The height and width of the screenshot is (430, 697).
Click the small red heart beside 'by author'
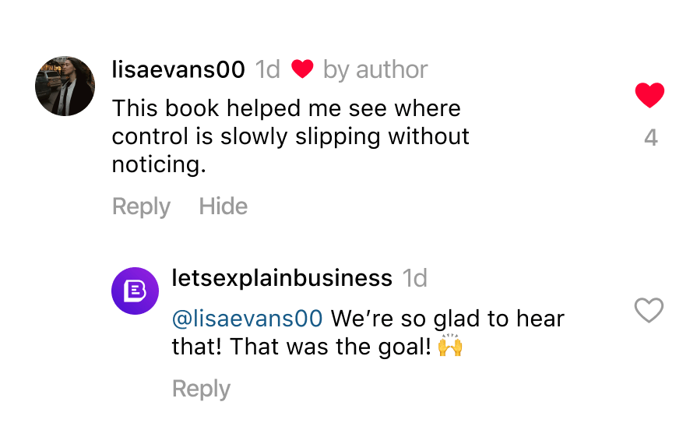click(302, 70)
